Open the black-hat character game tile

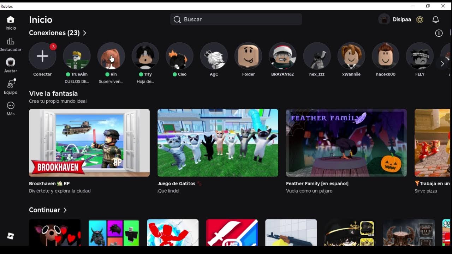[x=350, y=232]
